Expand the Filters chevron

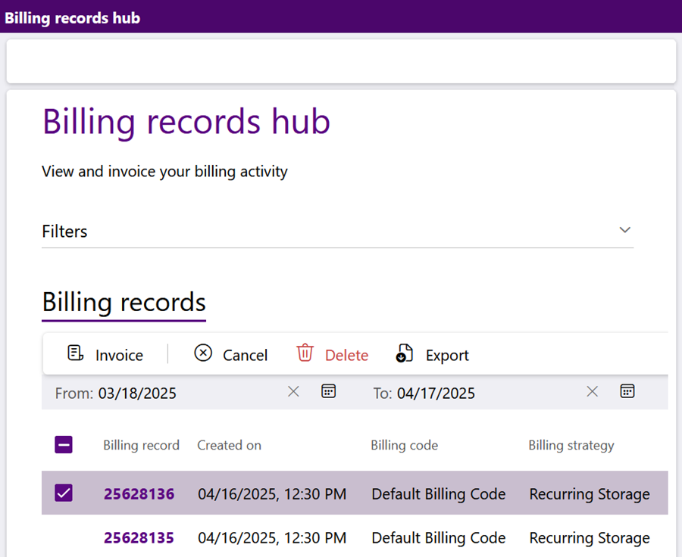[625, 230]
